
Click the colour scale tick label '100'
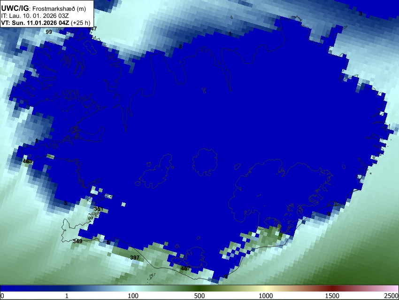(x=133, y=296)
